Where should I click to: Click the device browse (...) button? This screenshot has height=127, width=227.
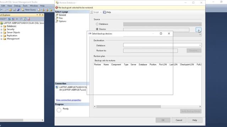[199, 30]
